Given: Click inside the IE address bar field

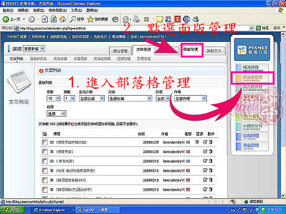Looking at the screenshot, I should pyautogui.click(x=134, y=28).
